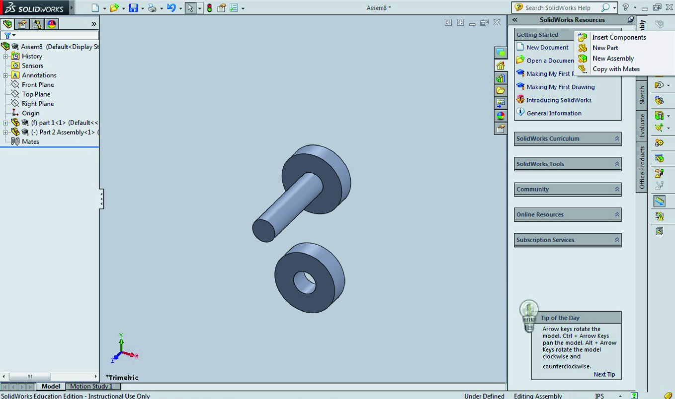Open the File Explorer folder tab in the task pane

501,90
